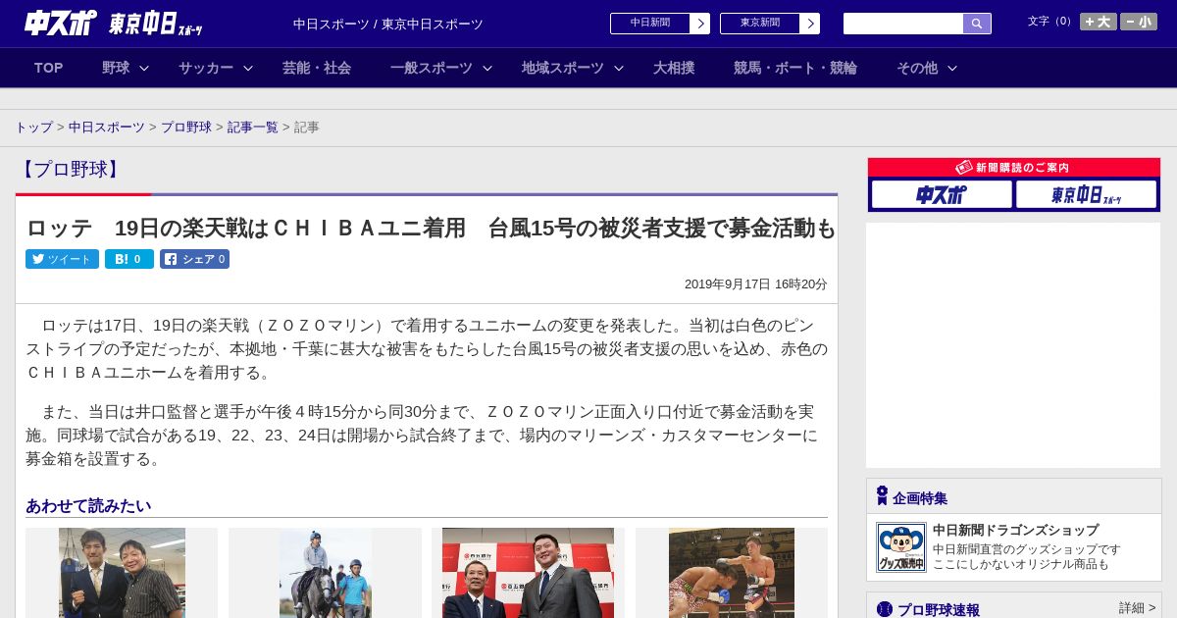The width and height of the screenshot is (1177, 618).
Task: Click the arrow beside 東京新聞
Action: tap(810, 24)
